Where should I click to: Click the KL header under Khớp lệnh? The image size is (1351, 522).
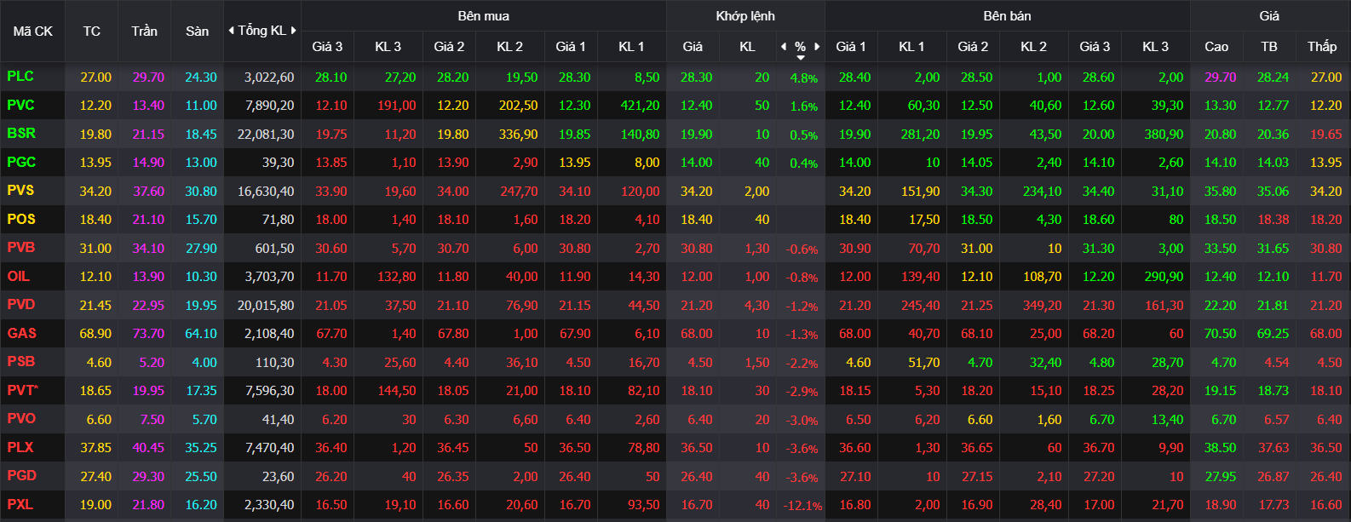[x=747, y=47]
